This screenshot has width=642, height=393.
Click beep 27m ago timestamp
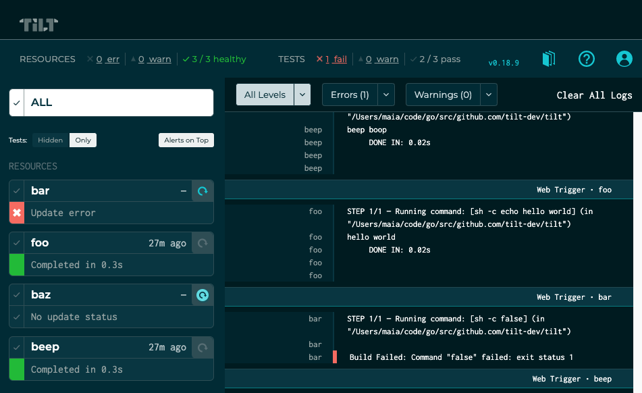tap(167, 348)
